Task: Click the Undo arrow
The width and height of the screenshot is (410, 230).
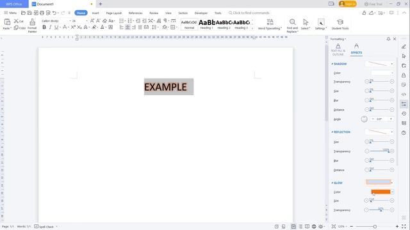Action: (54, 13)
